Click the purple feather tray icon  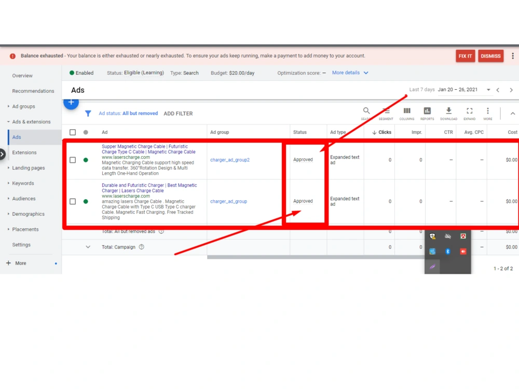point(432,267)
